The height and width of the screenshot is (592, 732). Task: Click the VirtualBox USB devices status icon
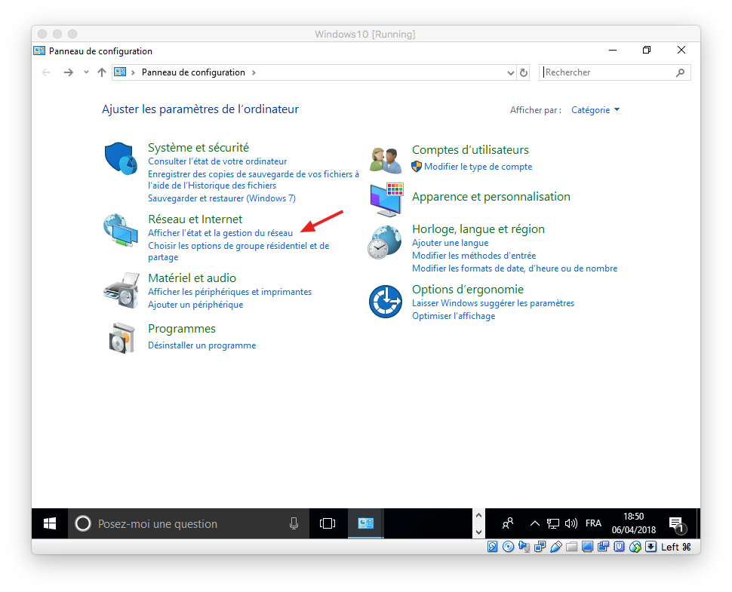(x=556, y=547)
